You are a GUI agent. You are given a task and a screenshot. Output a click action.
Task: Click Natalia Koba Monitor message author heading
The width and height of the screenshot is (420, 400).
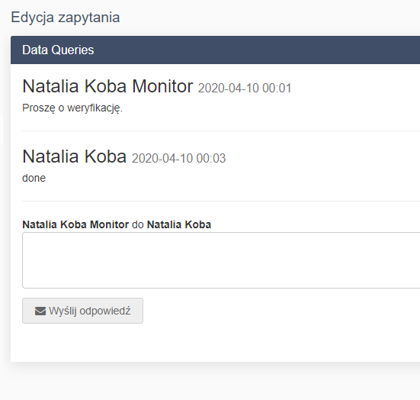click(107, 86)
